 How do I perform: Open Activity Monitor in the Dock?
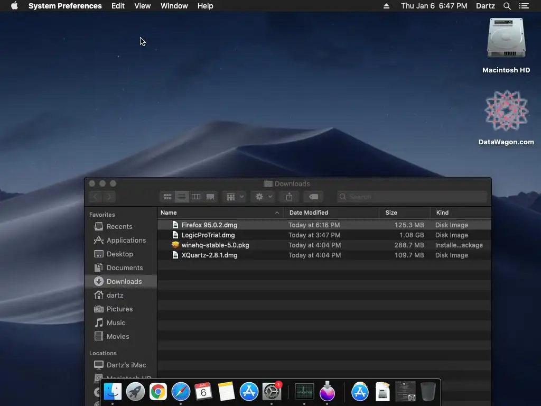pos(304,392)
